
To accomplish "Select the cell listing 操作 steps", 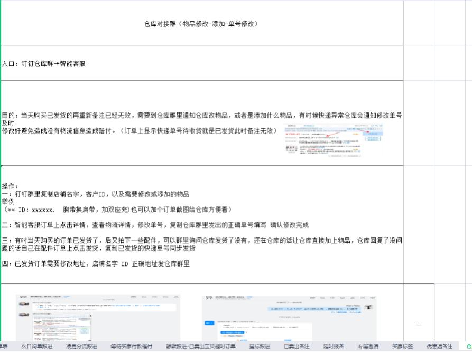I will pyautogui.click(x=201, y=222).
